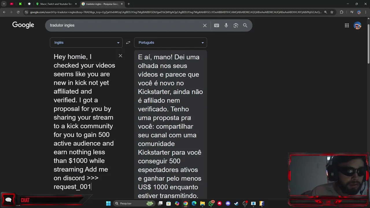Image resolution: width=370 pixels, height=208 pixels.
Task: Open a new browser tab
Action: pos(129,4)
